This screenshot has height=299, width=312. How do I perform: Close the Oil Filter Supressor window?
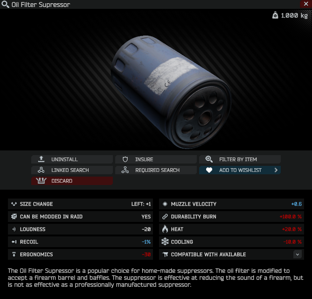coord(306,4)
